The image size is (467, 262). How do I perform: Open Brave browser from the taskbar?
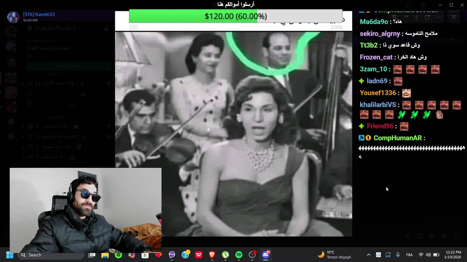(212, 255)
